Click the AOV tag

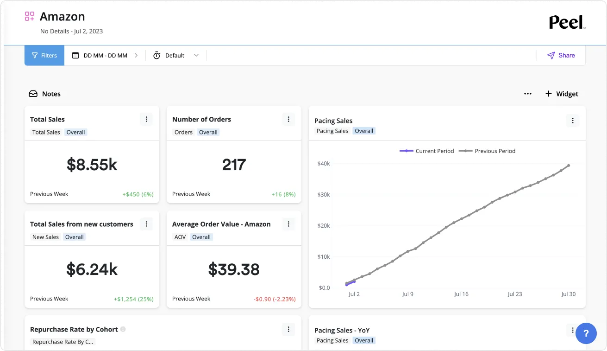tap(180, 237)
